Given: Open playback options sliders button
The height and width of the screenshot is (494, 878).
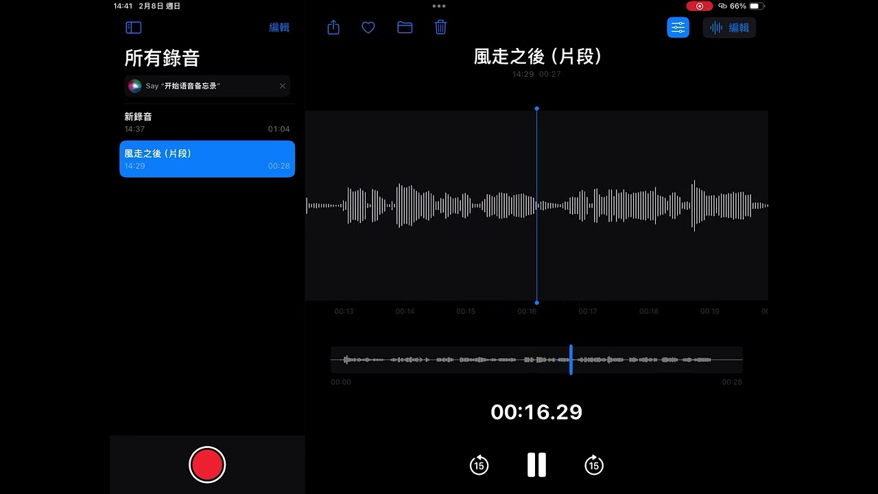Looking at the screenshot, I should [x=678, y=27].
